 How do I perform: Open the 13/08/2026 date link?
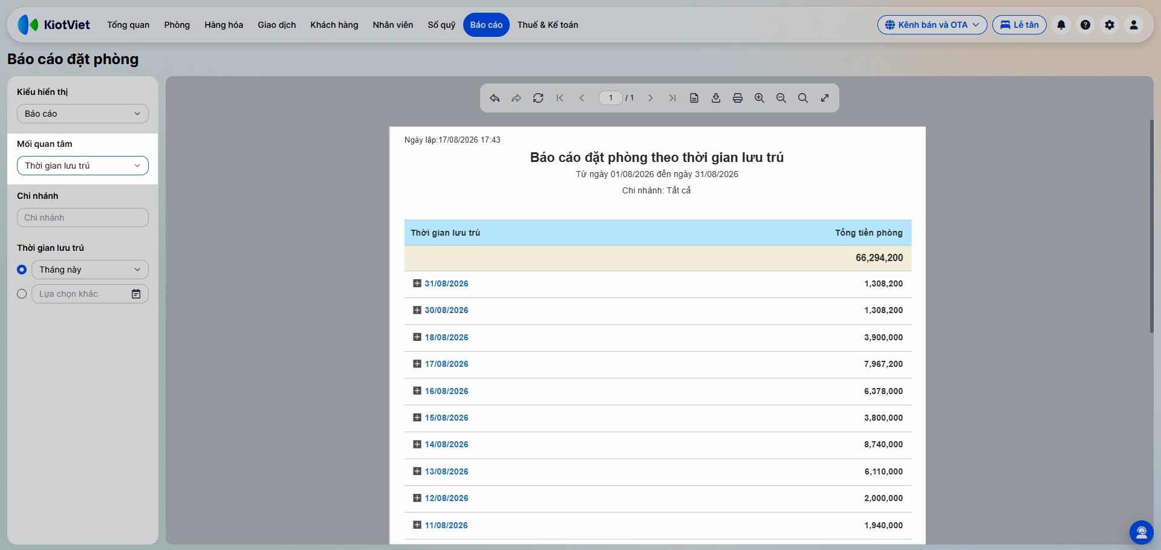point(446,471)
